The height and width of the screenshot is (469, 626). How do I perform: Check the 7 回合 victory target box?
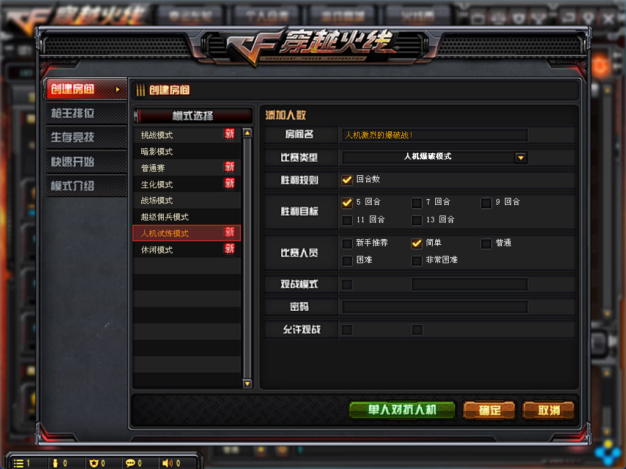tap(417, 203)
